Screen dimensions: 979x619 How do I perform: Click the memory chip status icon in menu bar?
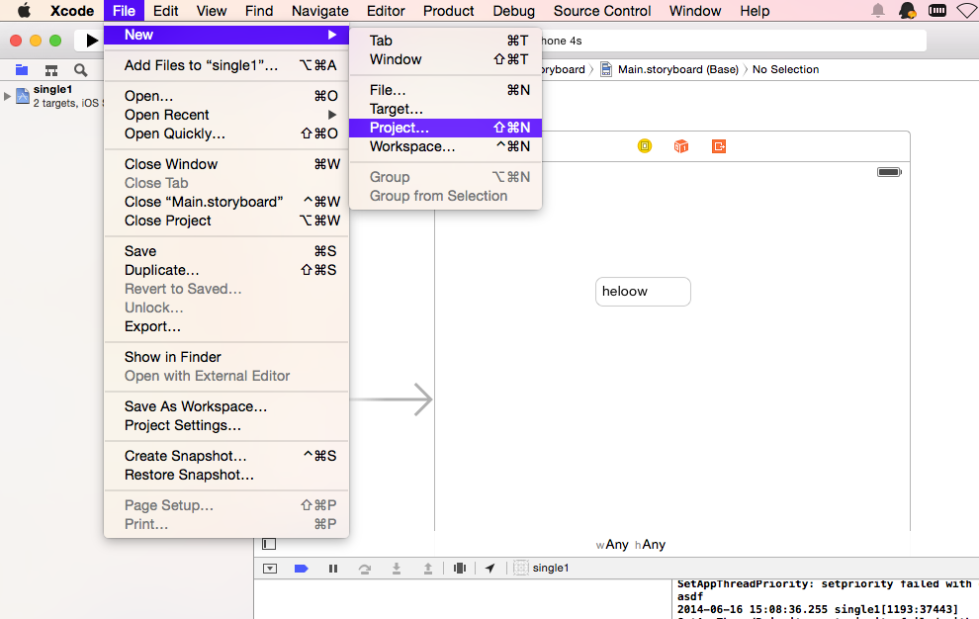tap(937, 11)
